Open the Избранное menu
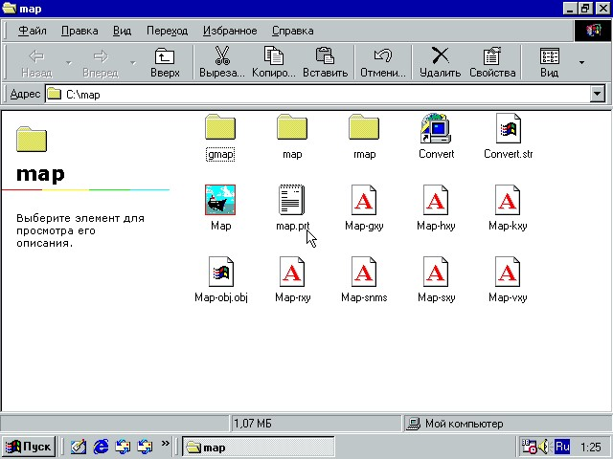The image size is (613, 459). [230, 31]
